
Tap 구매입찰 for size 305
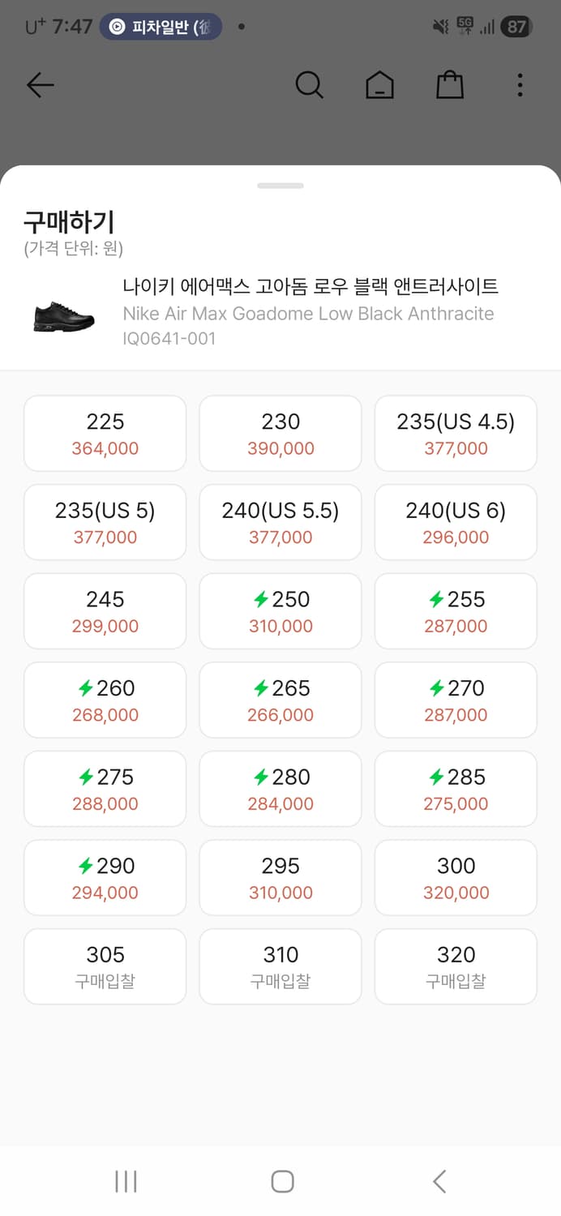(105, 966)
